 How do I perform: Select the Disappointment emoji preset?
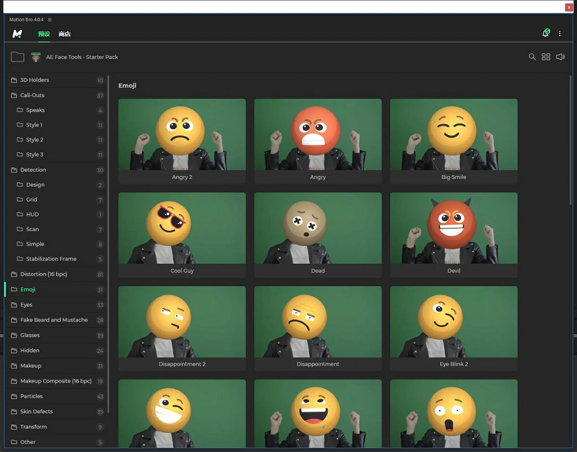coord(318,329)
